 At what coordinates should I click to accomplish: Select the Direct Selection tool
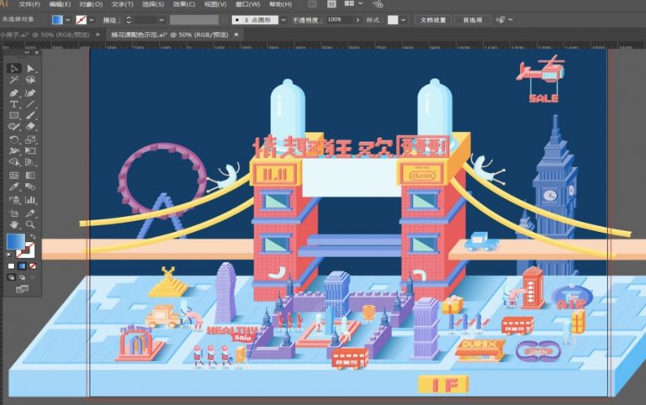30,68
